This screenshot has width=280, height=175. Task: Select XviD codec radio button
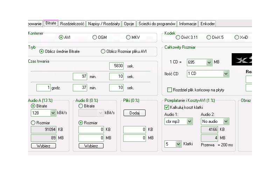pyautogui.click(x=237, y=37)
